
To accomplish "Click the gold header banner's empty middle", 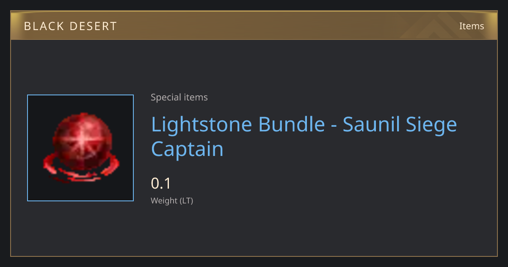I will click(x=275, y=25).
